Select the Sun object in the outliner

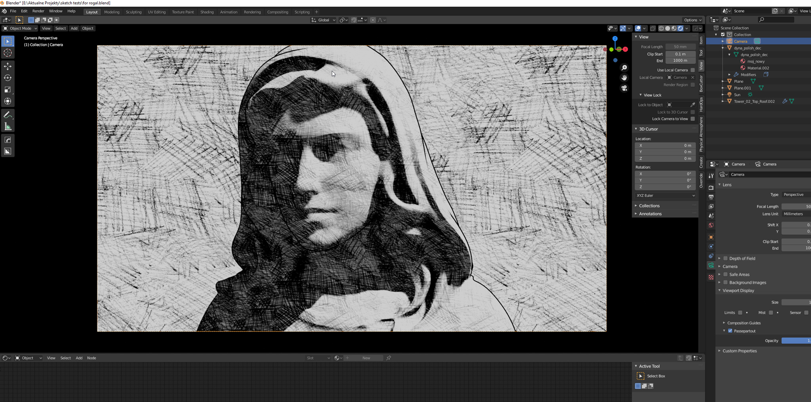point(737,95)
